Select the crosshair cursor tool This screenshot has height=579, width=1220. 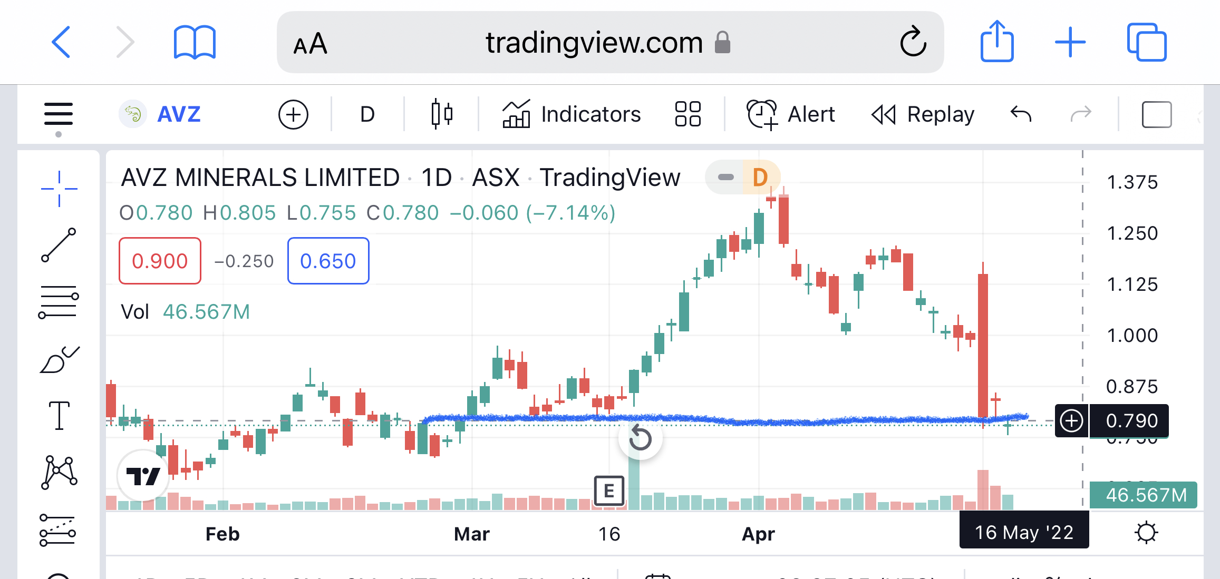[59, 189]
